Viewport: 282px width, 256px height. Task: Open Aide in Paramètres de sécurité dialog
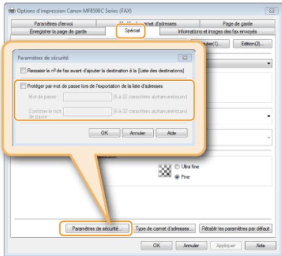[172, 133]
